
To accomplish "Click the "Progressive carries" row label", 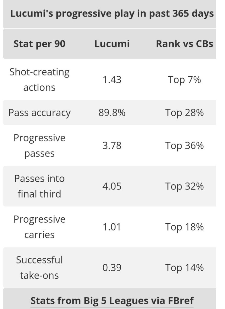I will coord(39,227).
